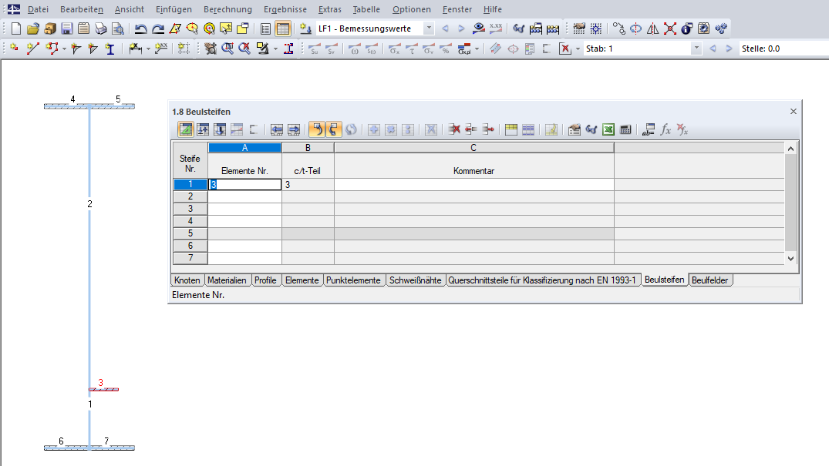Viewport: 829px width, 466px height.
Task: Click the binoculars find icon in main toolbar
Action: [x=519, y=28]
